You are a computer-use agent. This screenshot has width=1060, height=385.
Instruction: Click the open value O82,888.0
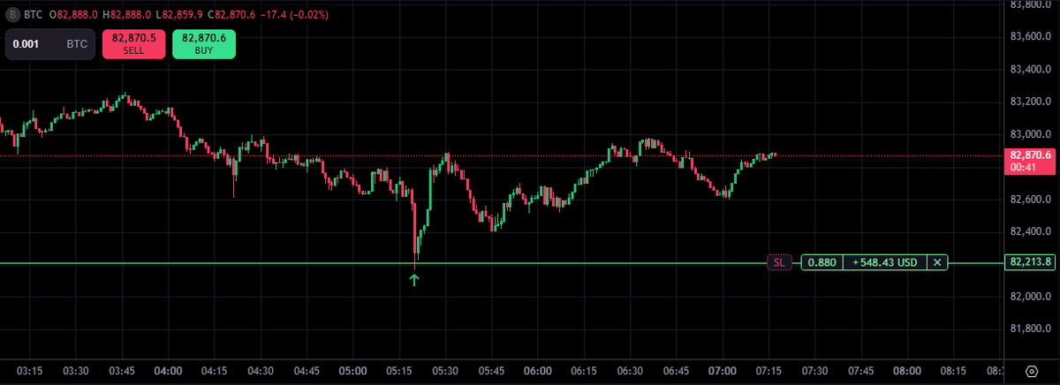click(73, 15)
